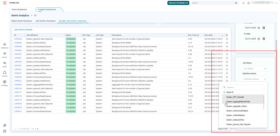
Task: Click the help question mark icon
Action: click(5, 131)
